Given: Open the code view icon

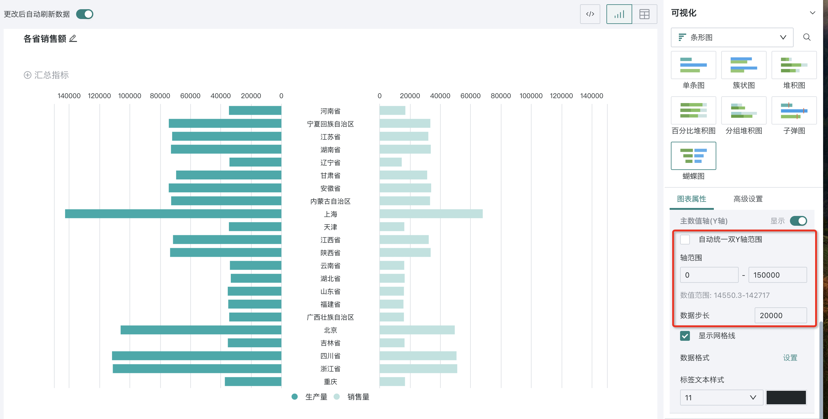Looking at the screenshot, I should pos(590,14).
